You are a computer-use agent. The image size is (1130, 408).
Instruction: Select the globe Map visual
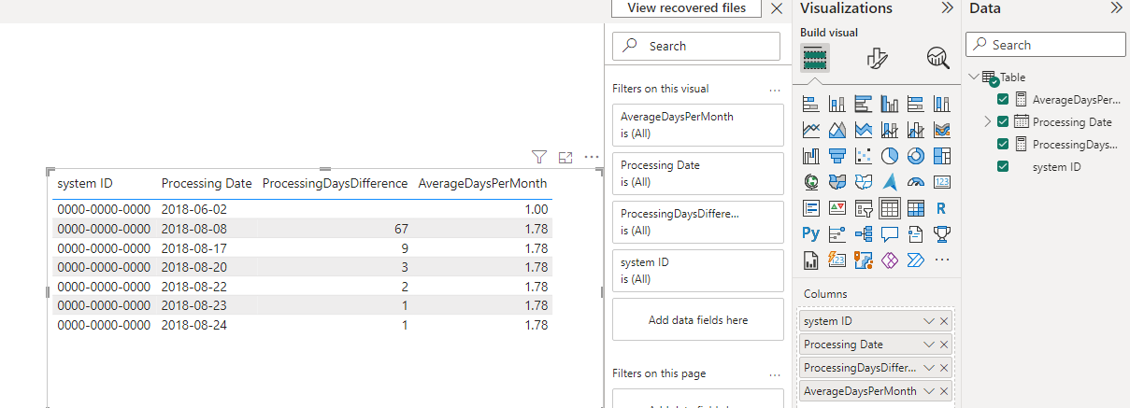coord(810,181)
